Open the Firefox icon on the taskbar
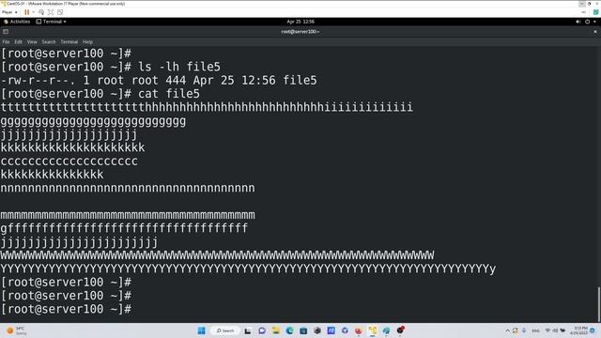 [x=359, y=330]
